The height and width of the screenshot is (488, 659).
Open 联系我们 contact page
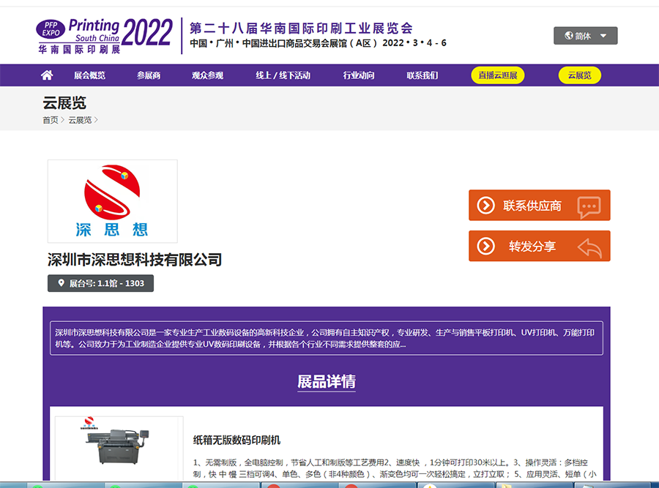(x=422, y=75)
